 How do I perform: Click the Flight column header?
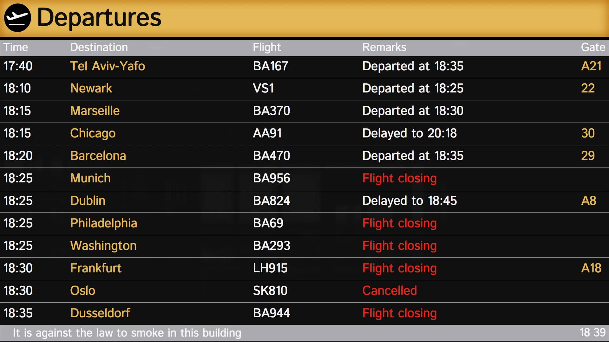coord(267,47)
